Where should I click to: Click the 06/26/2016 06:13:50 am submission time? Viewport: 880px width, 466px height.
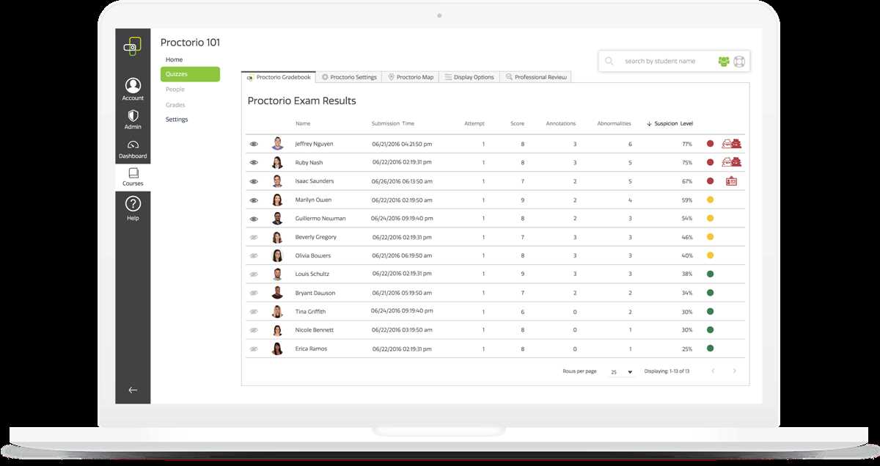coord(402,181)
